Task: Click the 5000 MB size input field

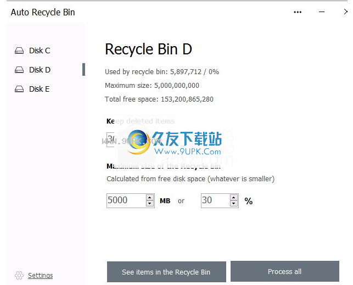Action: click(x=126, y=200)
